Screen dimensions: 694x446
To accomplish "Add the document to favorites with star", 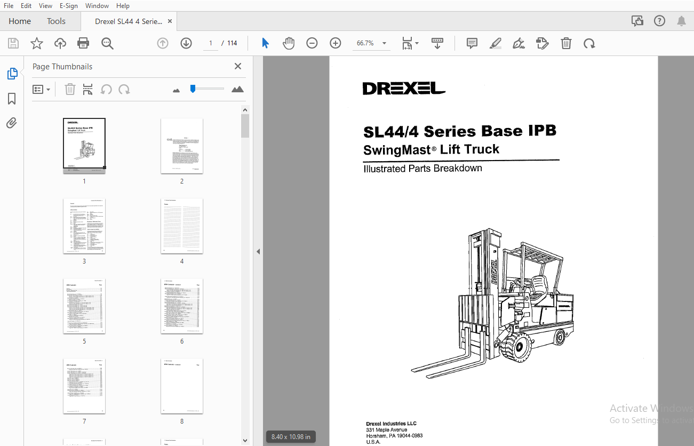I will (x=37, y=43).
